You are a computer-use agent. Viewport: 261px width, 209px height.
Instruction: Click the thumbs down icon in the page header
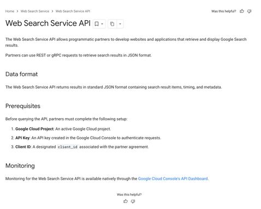tap(249, 11)
